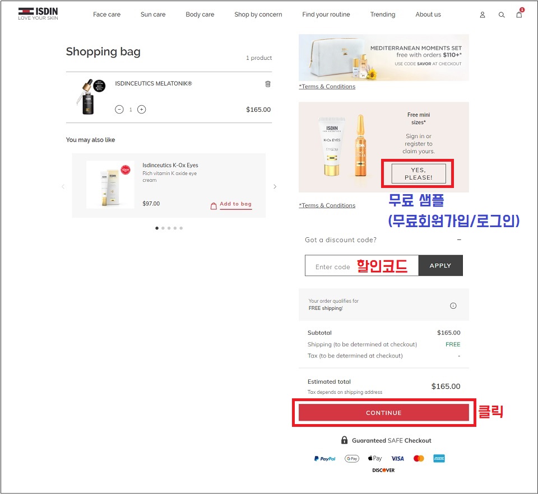This screenshot has width=538, height=494.
Task: Go to previous recommended product
Action: tap(63, 187)
